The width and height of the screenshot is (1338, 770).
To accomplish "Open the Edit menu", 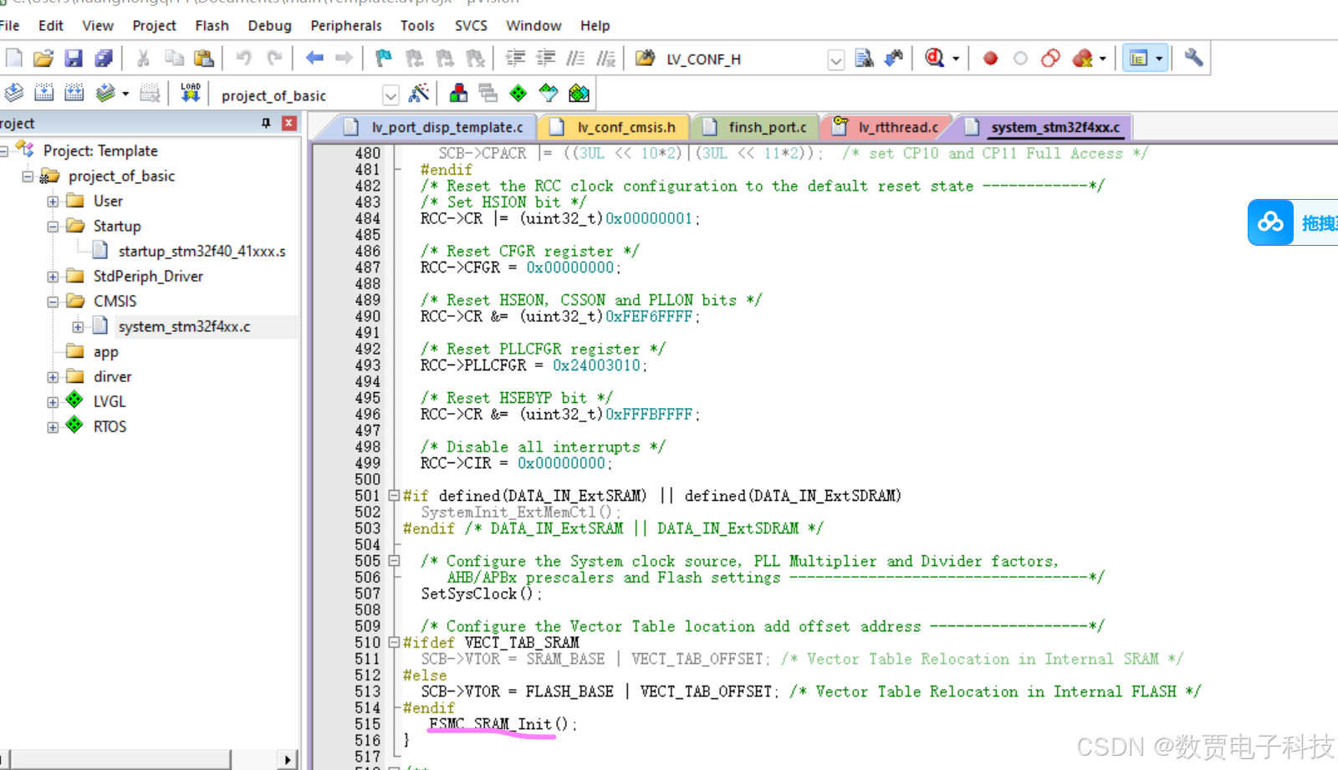I will pyautogui.click(x=51, y=25).
